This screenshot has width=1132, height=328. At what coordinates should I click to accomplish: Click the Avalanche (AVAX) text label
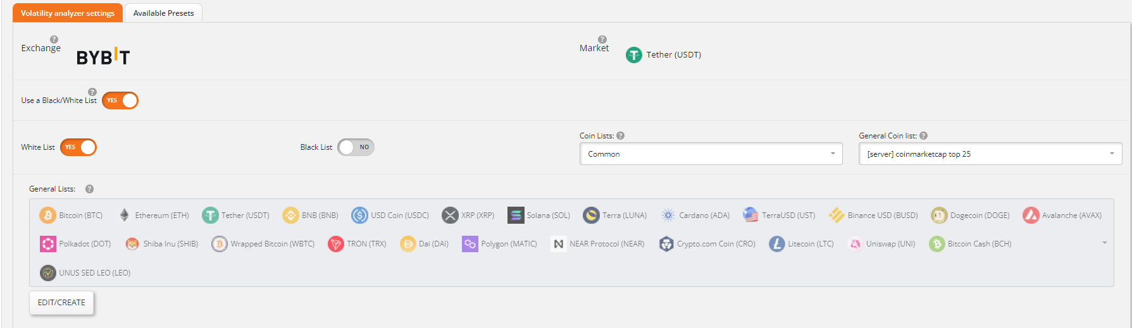(x=1072, y=216)
